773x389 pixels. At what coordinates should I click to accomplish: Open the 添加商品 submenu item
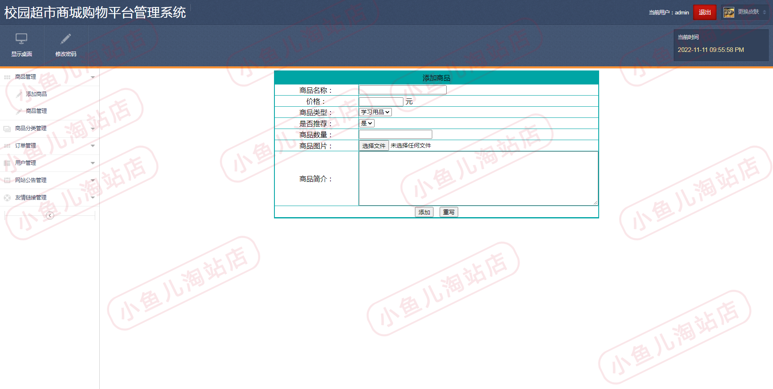click(36, 94)
